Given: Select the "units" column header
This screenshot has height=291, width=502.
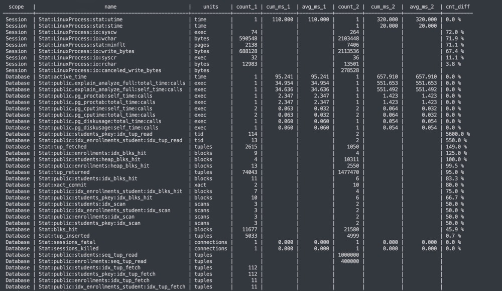Looking at the screenshot, I should coord(210,7).
